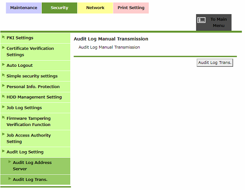Open the Print Setting tab
This screenshot has width=245, height=190.
pos(131,8)
